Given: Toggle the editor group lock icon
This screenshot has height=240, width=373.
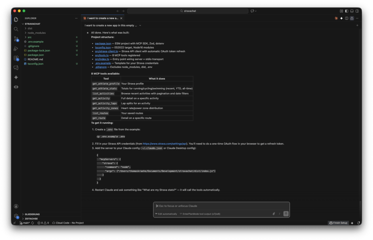Looking at the screenshot, I should point(352,18).
